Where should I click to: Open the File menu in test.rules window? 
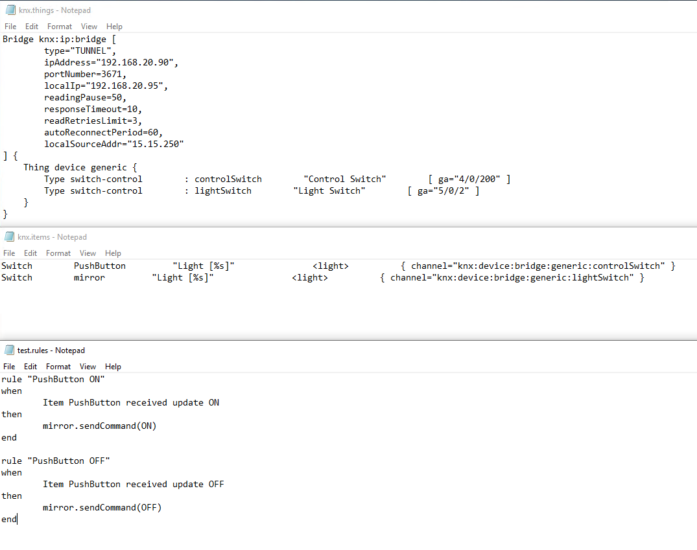(9, 366)
